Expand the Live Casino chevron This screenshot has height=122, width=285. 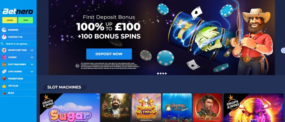[32, 72]
